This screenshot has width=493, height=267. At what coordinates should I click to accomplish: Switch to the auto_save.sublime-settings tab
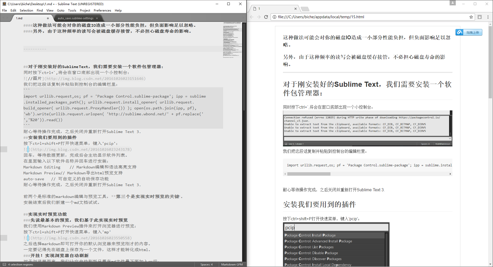tap(75, 18)
